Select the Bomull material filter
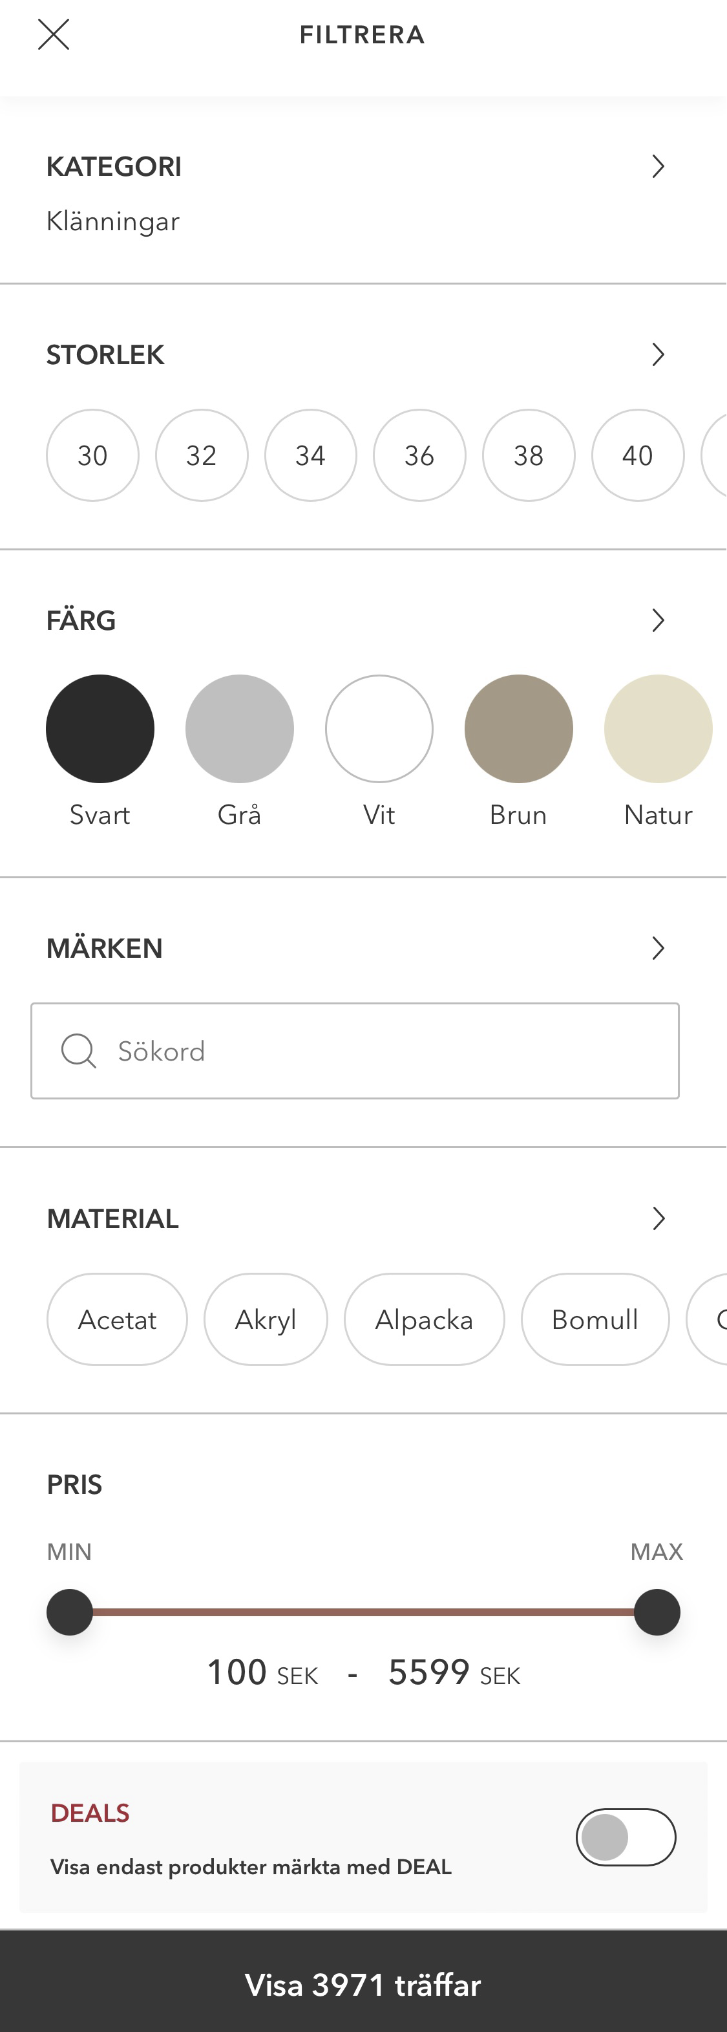 pyautogui.click(x=594, y=1319)
